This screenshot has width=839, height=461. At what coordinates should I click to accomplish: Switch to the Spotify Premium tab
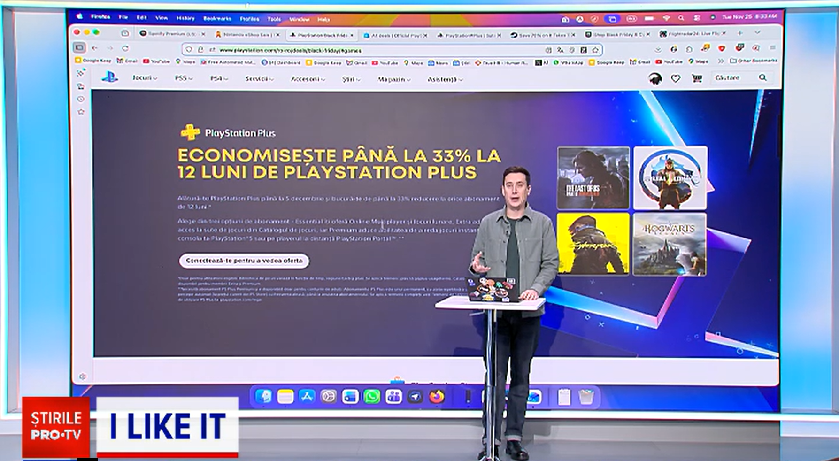pyautogui.click(x=171, y=34)
